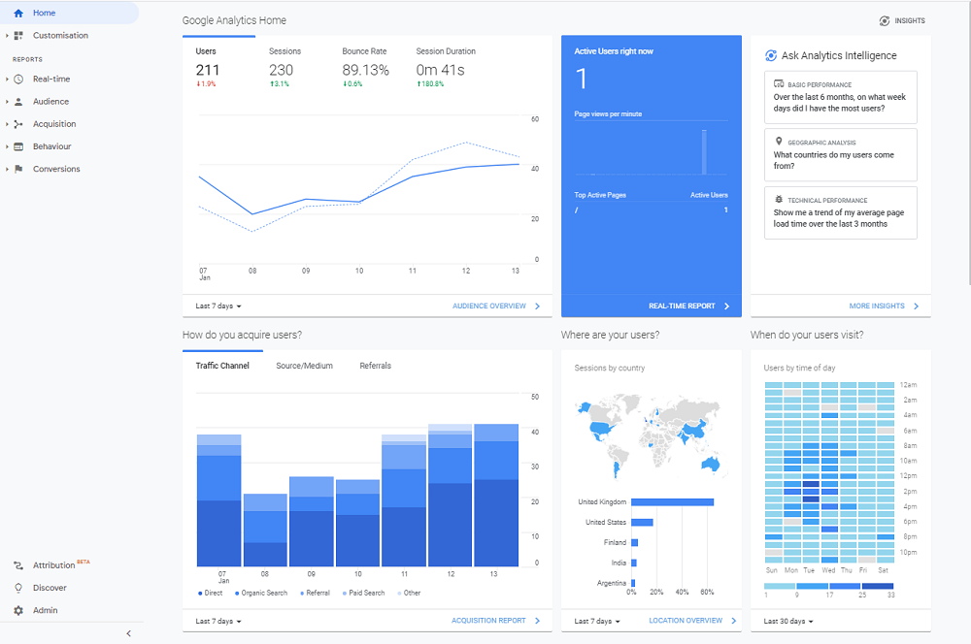Screen dimensions: 971x644
Task: Click arrow beside Acquisition Report
Action: point(537,621)
